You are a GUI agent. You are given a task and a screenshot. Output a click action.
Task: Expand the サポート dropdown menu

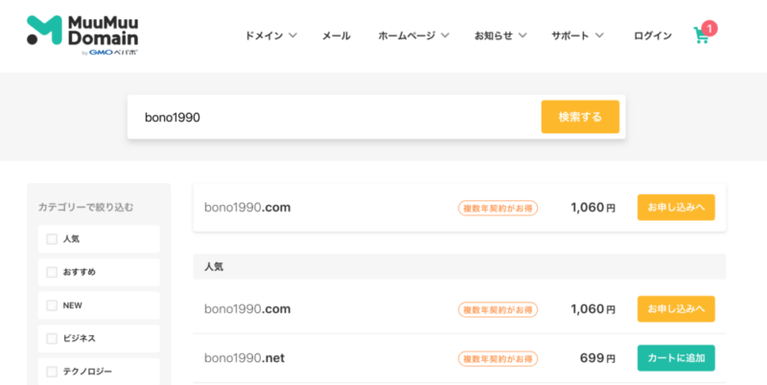coord(577,35)
